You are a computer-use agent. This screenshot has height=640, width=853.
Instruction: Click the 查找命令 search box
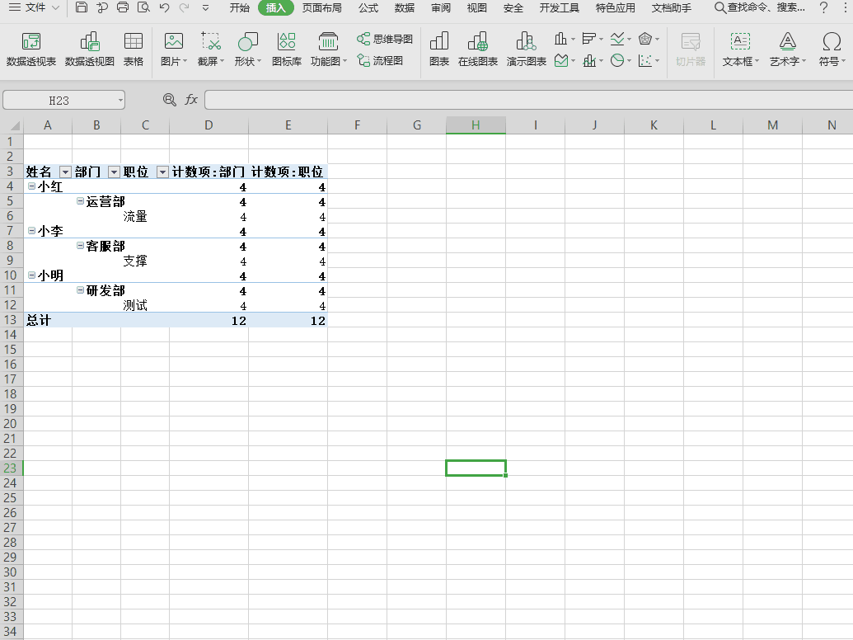[759, 7]
